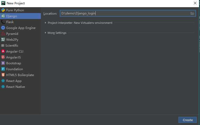Click the PyCharm logo in title bar
The height and width of the screenshot is (125, 200).
tap(3, 3)
